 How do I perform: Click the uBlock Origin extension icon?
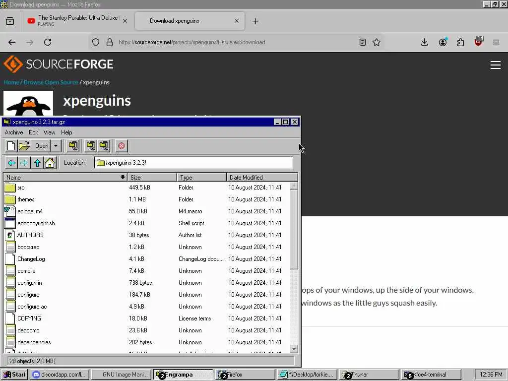tap(479, 42)
